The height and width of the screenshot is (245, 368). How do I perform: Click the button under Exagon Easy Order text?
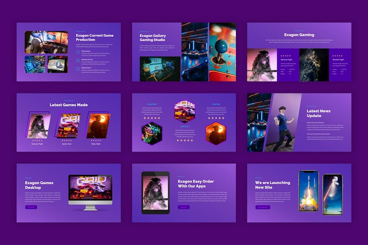pyautogui.click(x=184, y=207)
